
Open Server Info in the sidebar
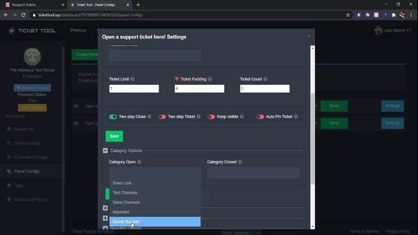click(x=24, y=129)
